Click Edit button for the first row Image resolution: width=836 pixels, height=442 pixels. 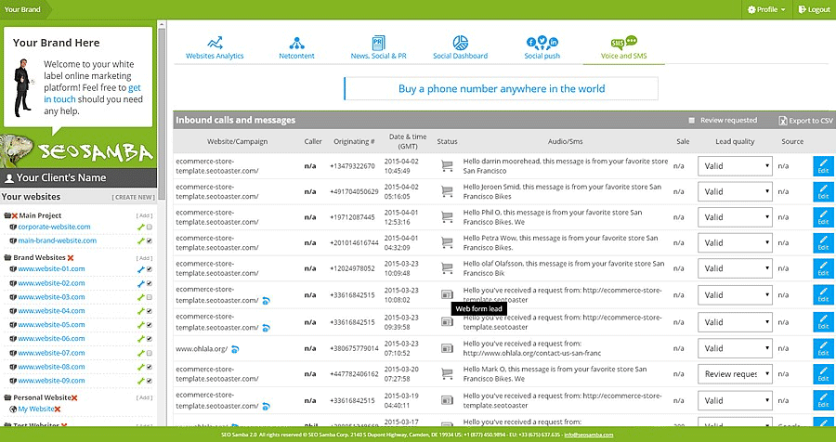click(822, 166)
